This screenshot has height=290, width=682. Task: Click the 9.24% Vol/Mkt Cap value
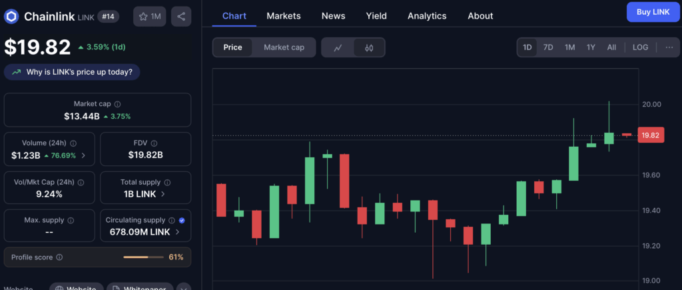[x=49, y=194]
